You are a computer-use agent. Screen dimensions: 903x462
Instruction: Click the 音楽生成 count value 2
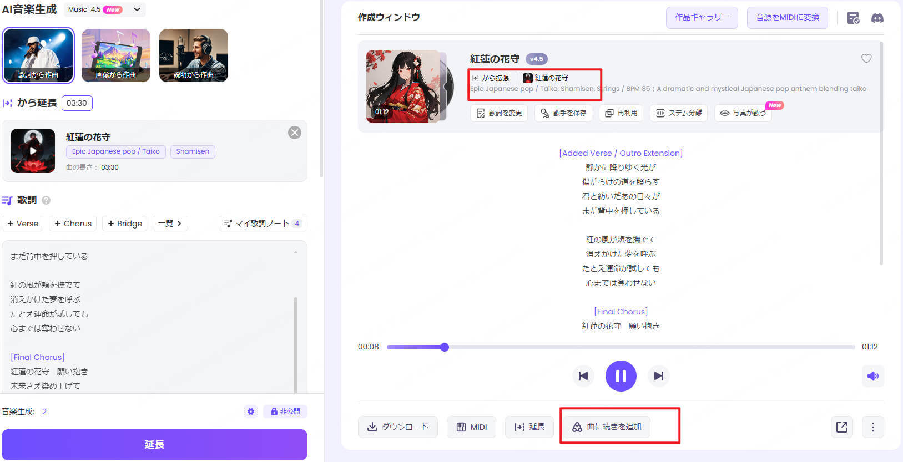pyautogui.click(x=44, y=412)
